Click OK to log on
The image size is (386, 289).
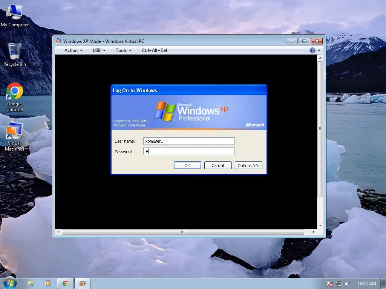(x=187, y=166)
